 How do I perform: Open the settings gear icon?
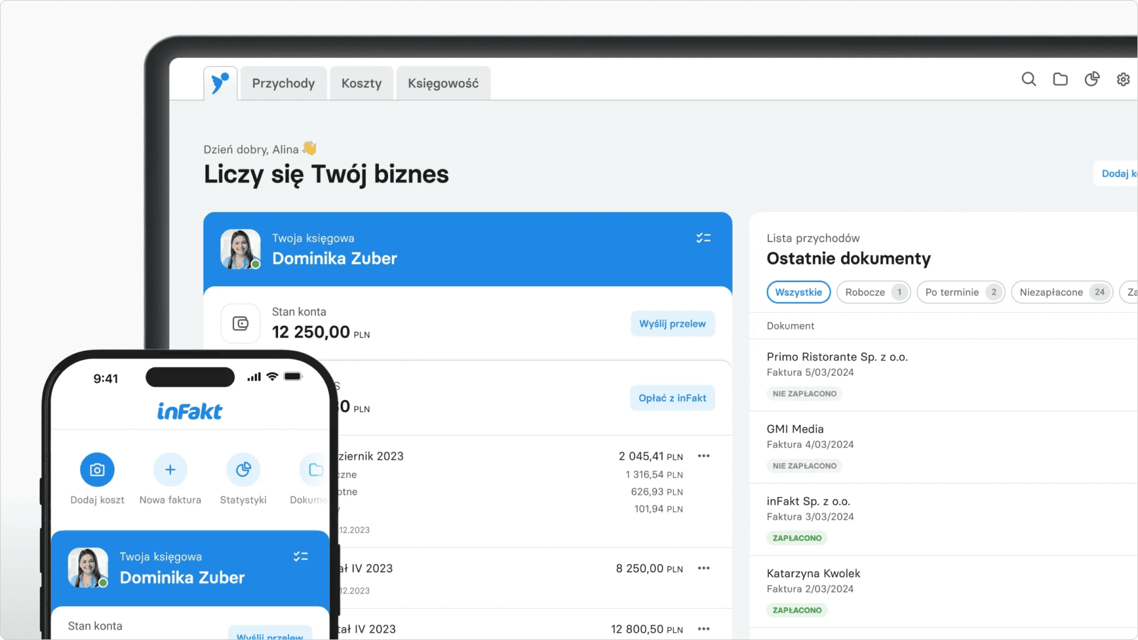(x=1123, y=79)
